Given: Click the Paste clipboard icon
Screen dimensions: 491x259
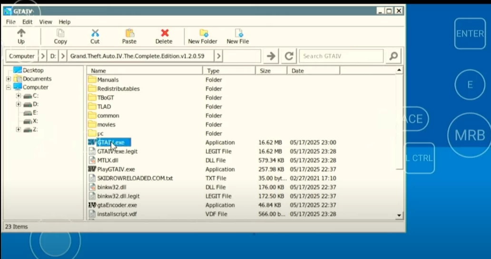Looking at the screenshot, I should click(129, 33).
